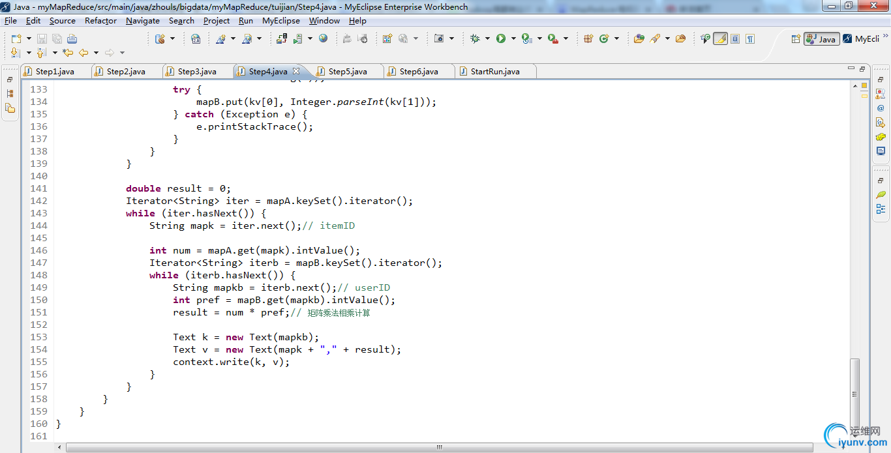Click the editor vertical scrollbar thumb

click(x=854, y=394)
